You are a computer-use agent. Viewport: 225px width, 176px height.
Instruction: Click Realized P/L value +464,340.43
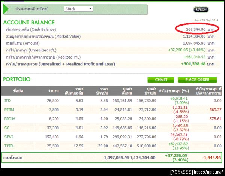coord(195,57)
